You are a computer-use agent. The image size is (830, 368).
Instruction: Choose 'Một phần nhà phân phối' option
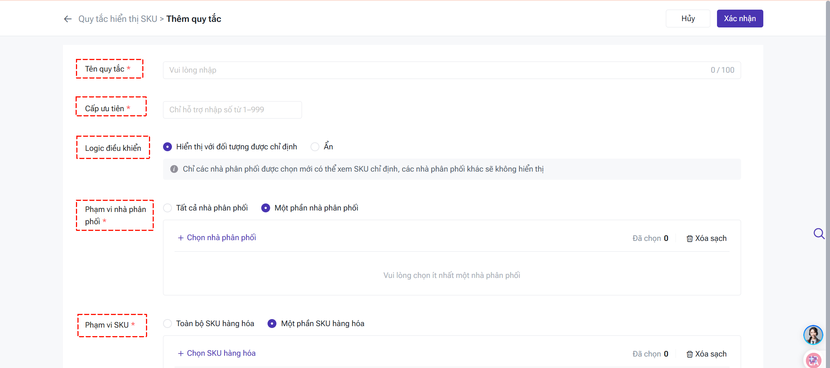pyautogui.click(x=266, y=208)
